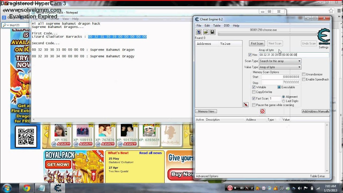Click the Cheat Engine logo Settings icon
Viewport: 343px width, 193px height.
tap(323, 38)
